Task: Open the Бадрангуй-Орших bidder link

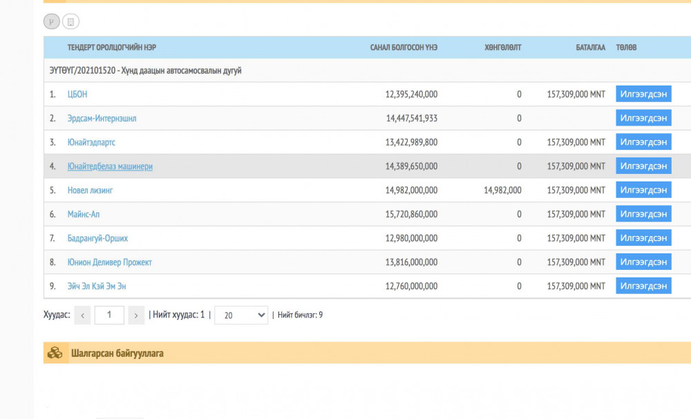Action: click(97, 238)
